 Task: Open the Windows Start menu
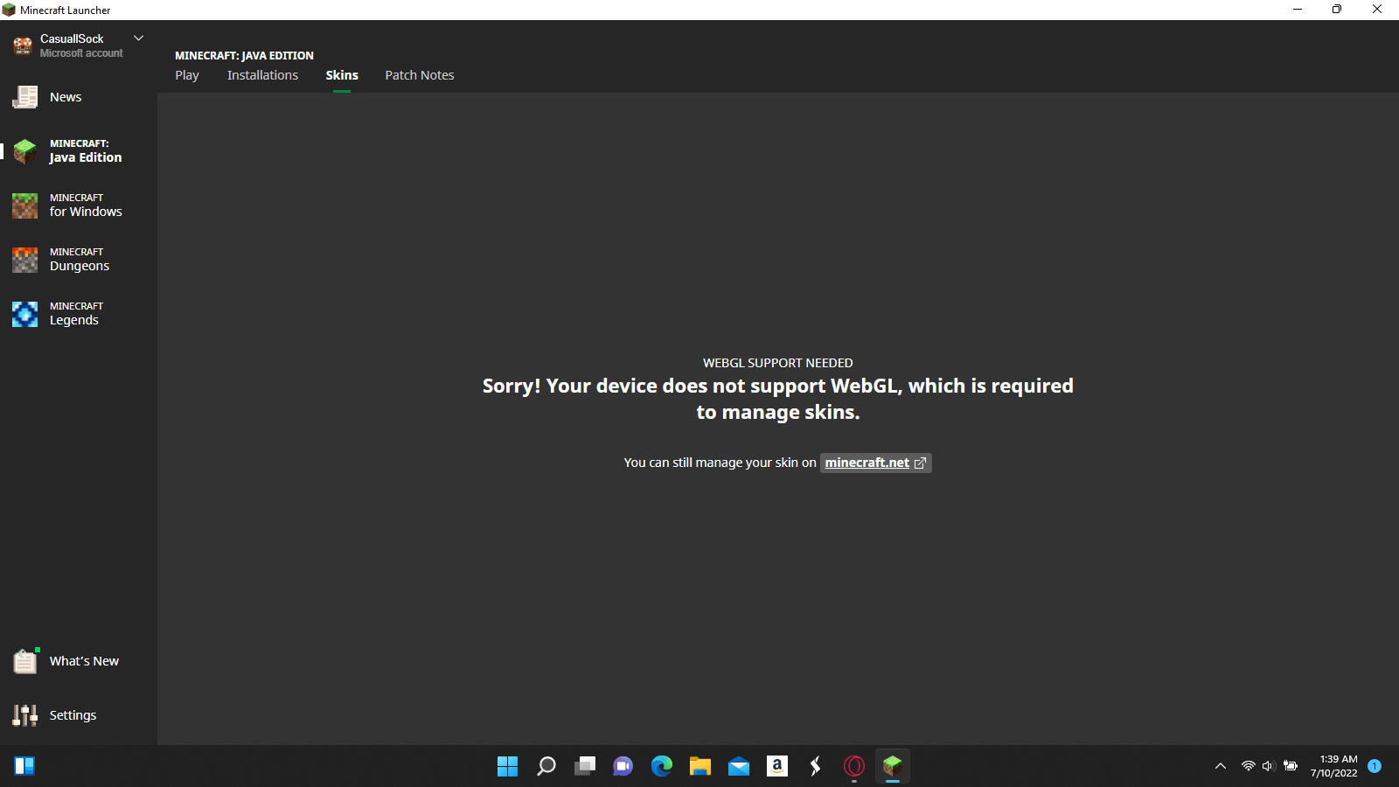(x=507, y=766)
